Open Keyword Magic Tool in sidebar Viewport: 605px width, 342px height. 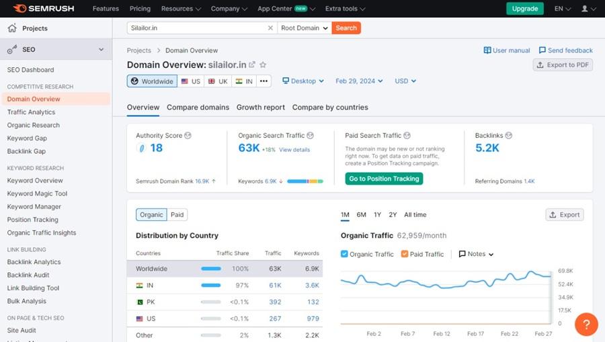(37, 194)
